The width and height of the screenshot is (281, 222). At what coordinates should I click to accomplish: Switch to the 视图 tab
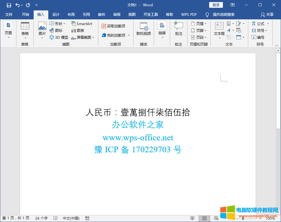point(132,15)
